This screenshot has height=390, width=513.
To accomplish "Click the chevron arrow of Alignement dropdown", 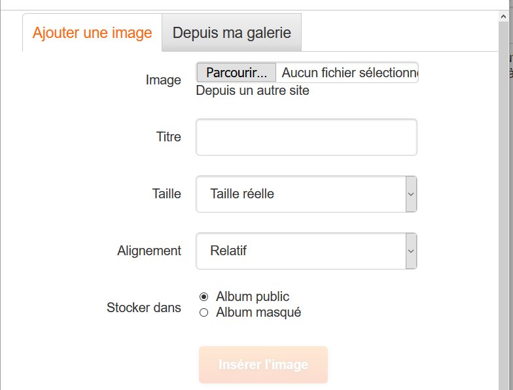I will [x=411, y=251].
